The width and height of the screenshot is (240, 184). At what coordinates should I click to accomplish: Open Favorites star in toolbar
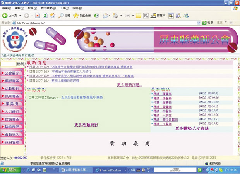(76, 16)
